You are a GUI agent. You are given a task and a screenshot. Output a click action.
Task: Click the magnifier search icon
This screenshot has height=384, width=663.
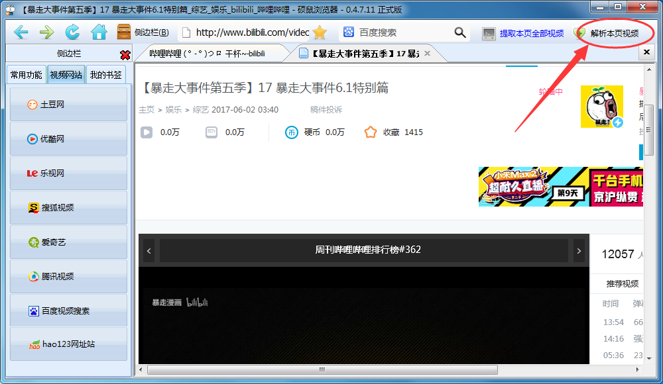tap(460, 32)
